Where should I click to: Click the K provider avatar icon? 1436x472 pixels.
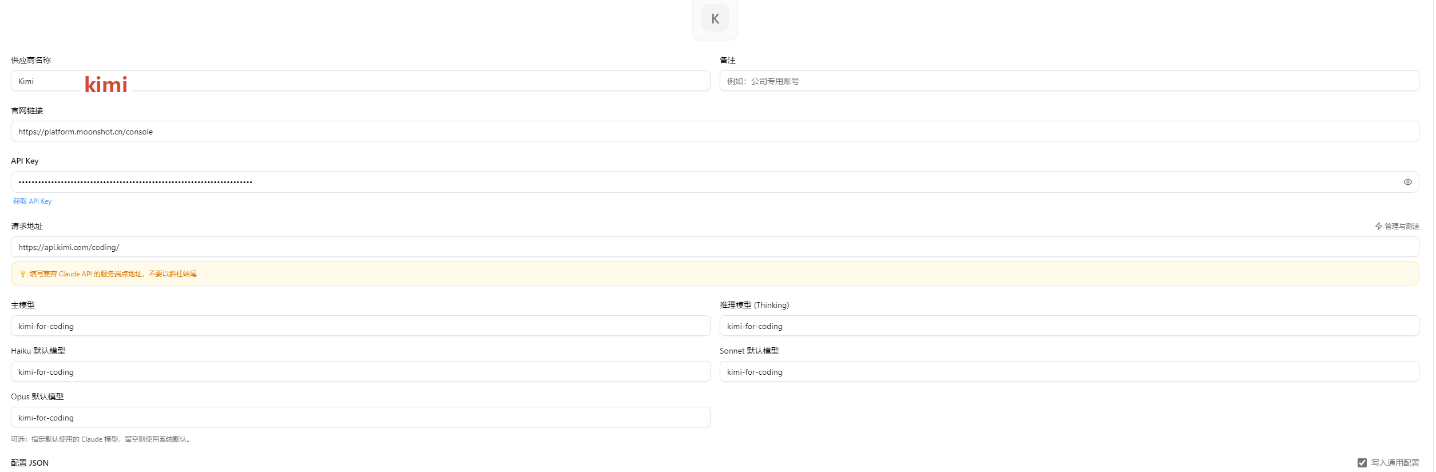[x=715, y=18]
